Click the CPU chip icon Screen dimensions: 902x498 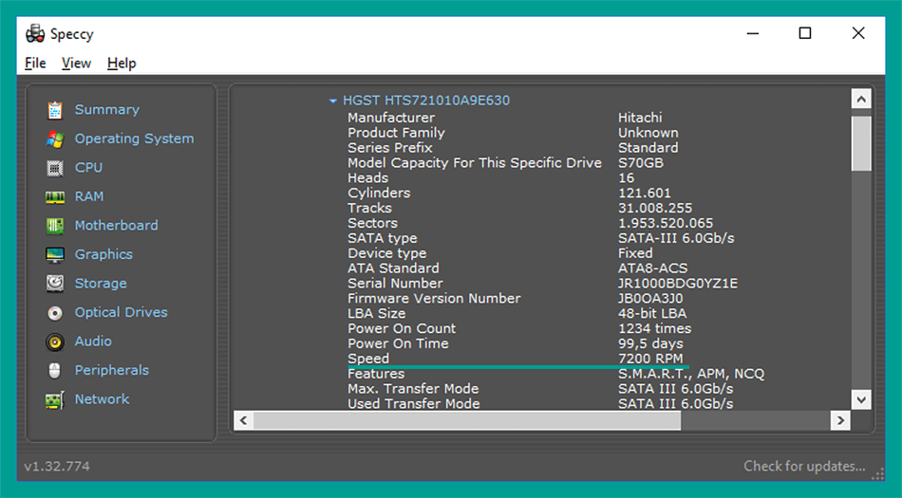pyautogui.click(x=55, y=168)
